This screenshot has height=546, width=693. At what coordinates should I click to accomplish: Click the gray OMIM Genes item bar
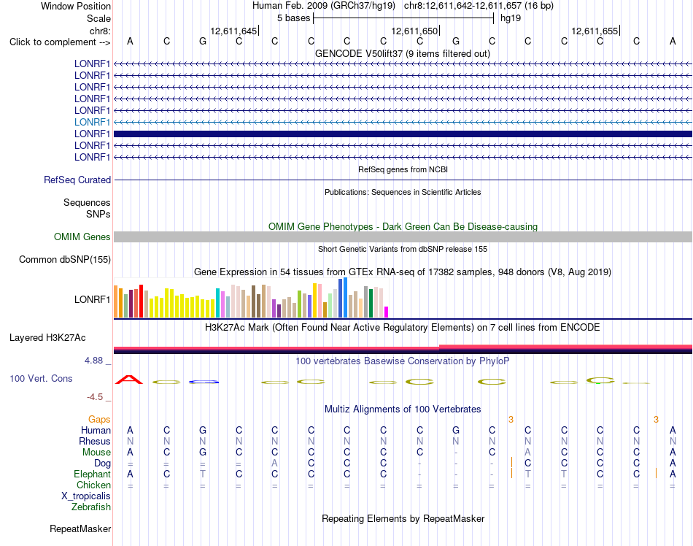(x=403, y=237)
